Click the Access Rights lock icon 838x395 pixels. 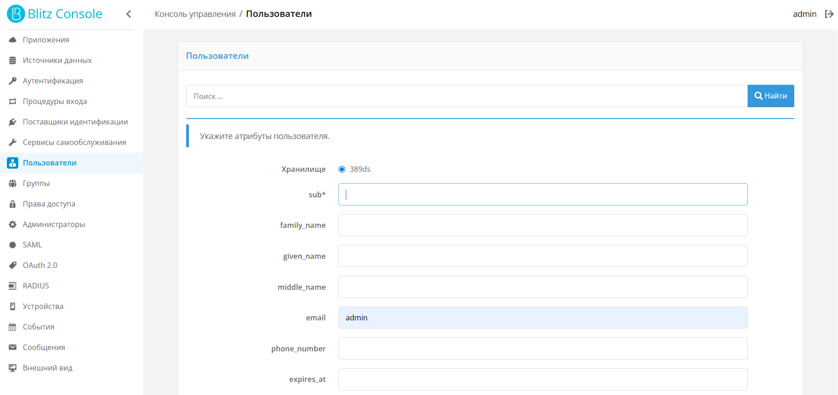click(13, 204)
